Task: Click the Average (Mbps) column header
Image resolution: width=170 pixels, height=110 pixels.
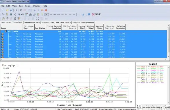Action: (82, 27)
